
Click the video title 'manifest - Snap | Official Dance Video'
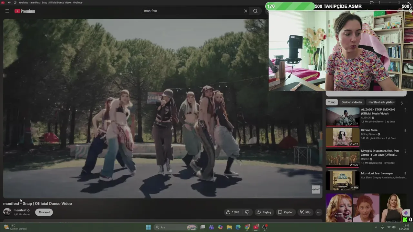click(x=37, y=204)
